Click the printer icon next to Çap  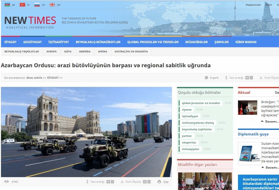point(159,182)
